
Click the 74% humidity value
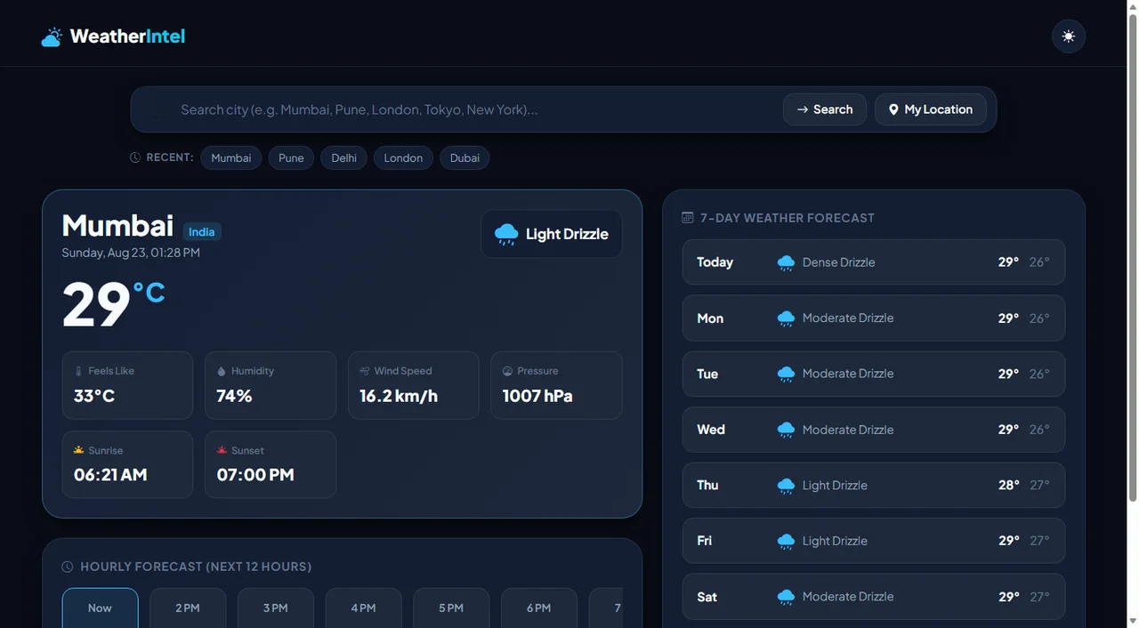coord(234,396)
